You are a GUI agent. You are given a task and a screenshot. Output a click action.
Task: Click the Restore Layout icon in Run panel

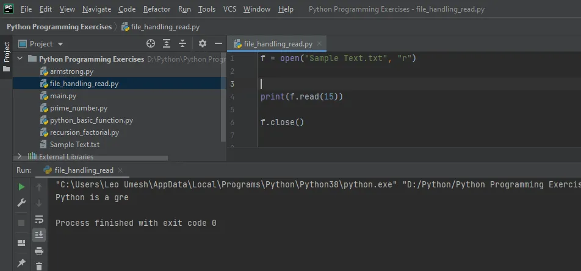coord(21,243)
